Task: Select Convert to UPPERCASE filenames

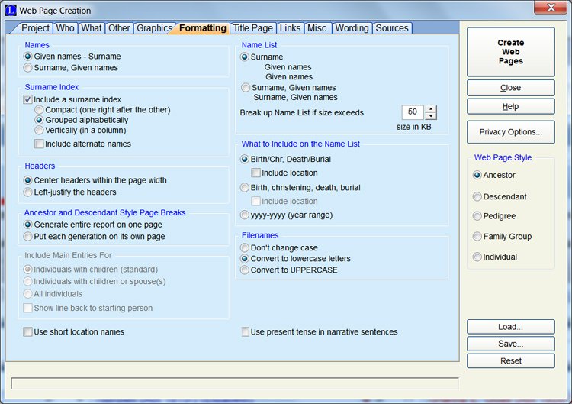Action: tap(288, 270)
